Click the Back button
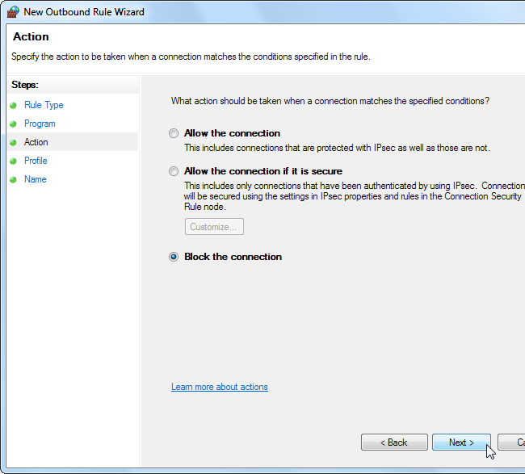 pos(394,443)
